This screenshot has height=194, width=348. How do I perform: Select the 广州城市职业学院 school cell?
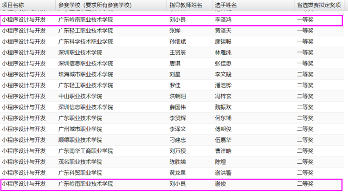click(80, 129)
